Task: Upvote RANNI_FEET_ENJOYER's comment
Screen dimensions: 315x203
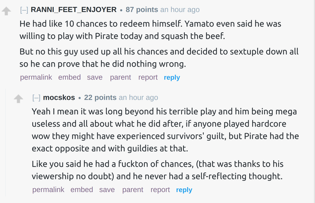Action: (x=6, y=11)
